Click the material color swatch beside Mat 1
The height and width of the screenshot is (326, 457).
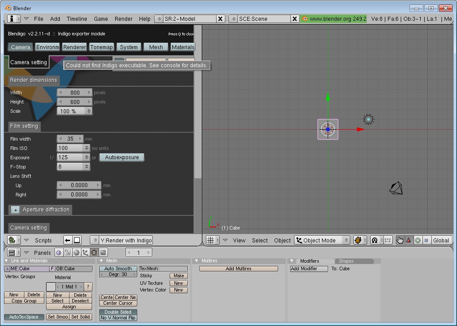click(50, 287)
